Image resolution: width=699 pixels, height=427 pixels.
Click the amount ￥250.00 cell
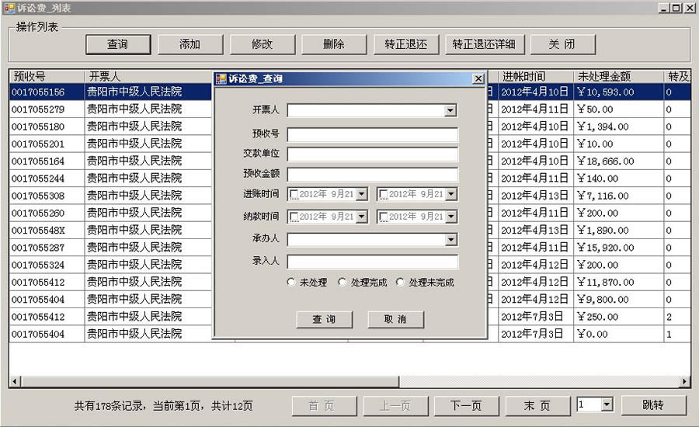click(x=619, y=317)
